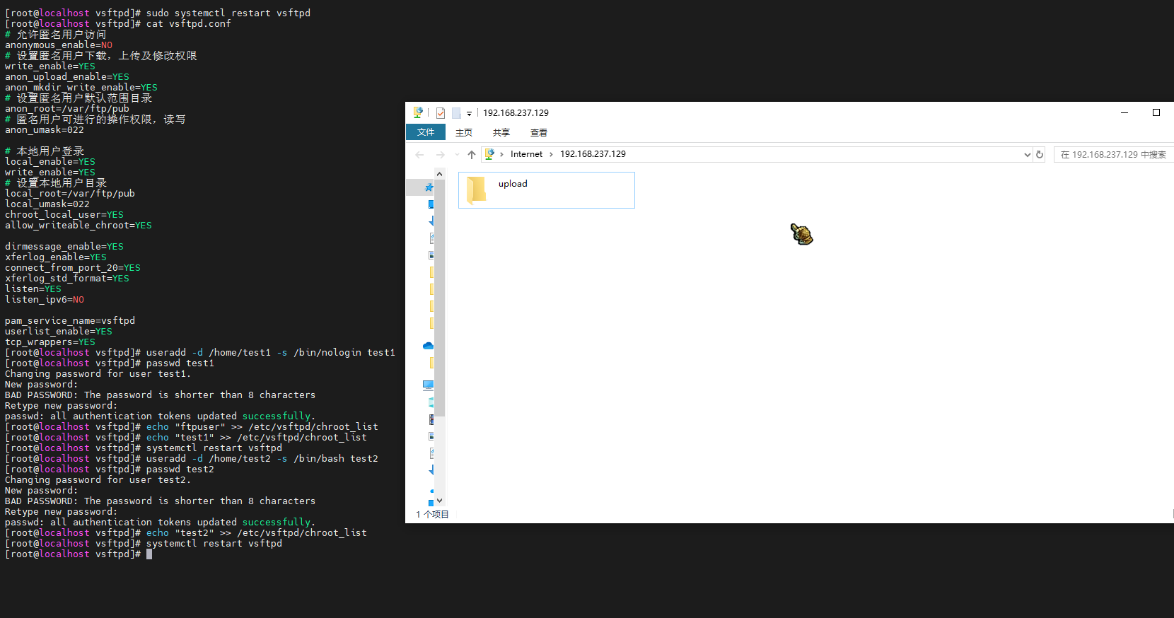Click 'pam_service_name=vsftpd' line in terminal
1174x618 pixels.
click(70, 321)
